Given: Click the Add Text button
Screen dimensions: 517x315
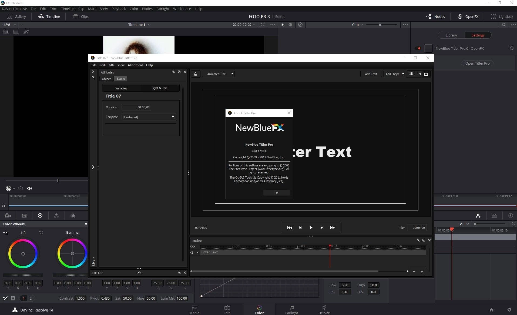Looking at the screenshot, I should (371, 74).
